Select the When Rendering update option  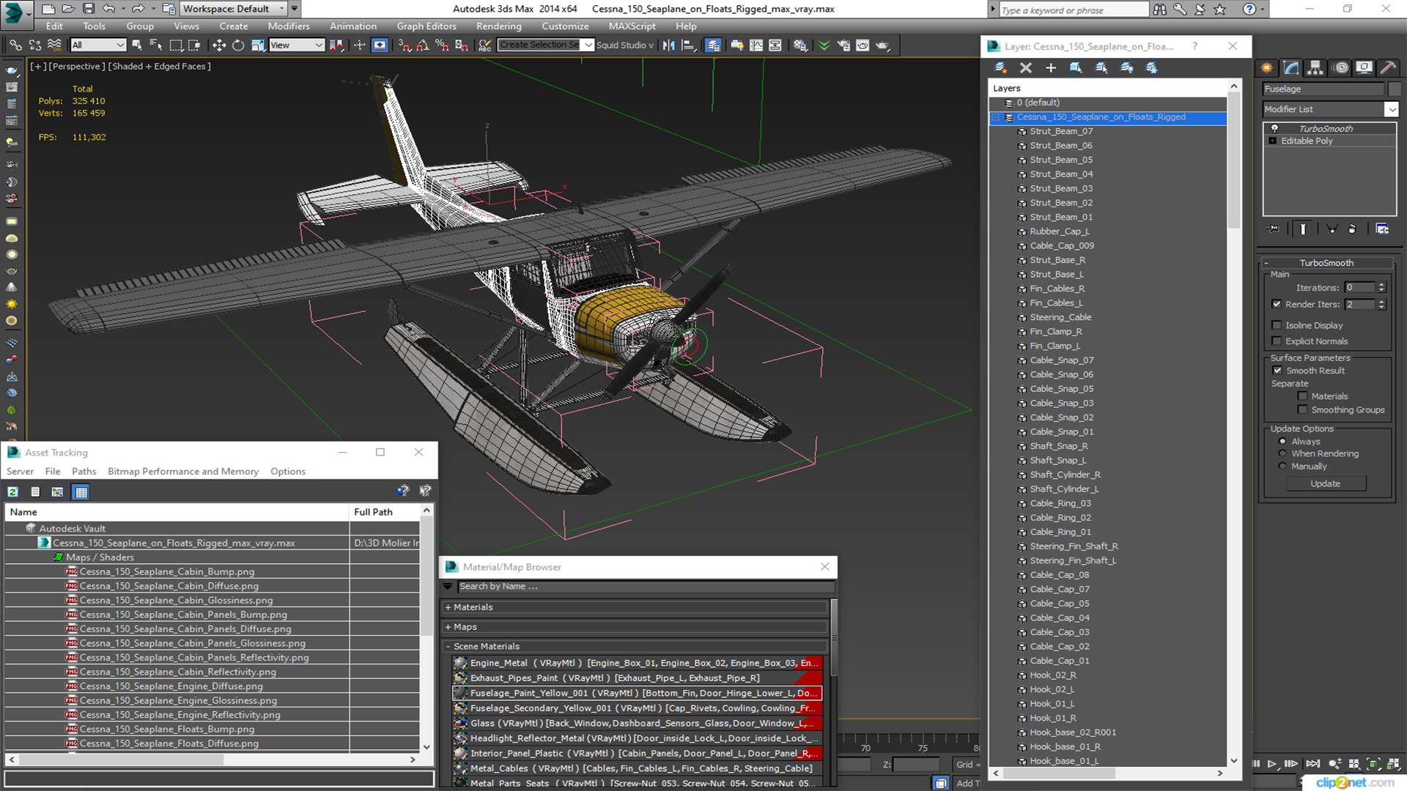[x=1282, y=453]
